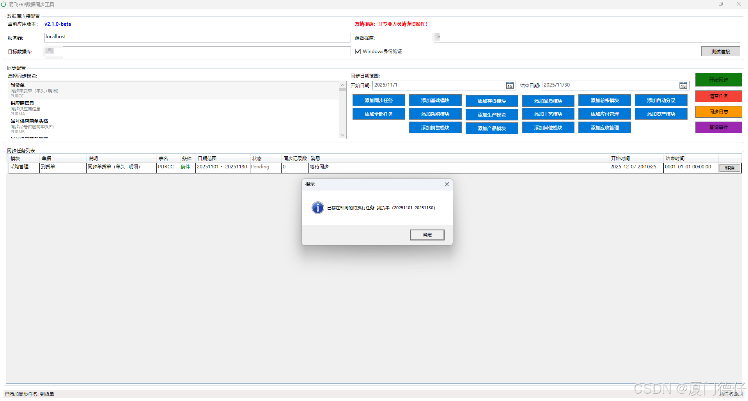This screenshot has width=748, height=401.
Task: Click the 等待同步 message cell
Action: click(x=459, y=168)
